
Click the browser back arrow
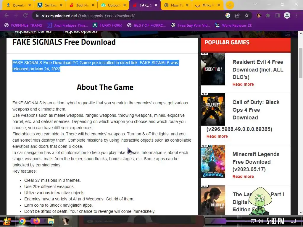click(7, 15)
